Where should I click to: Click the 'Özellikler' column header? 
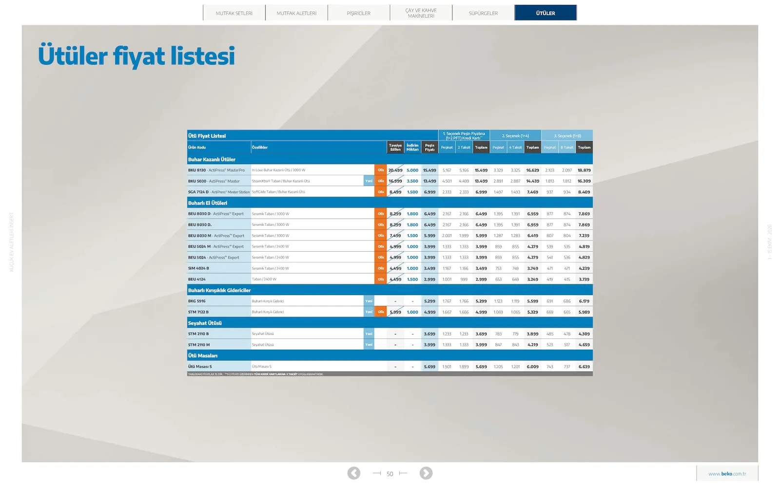[x=260, y=147]
